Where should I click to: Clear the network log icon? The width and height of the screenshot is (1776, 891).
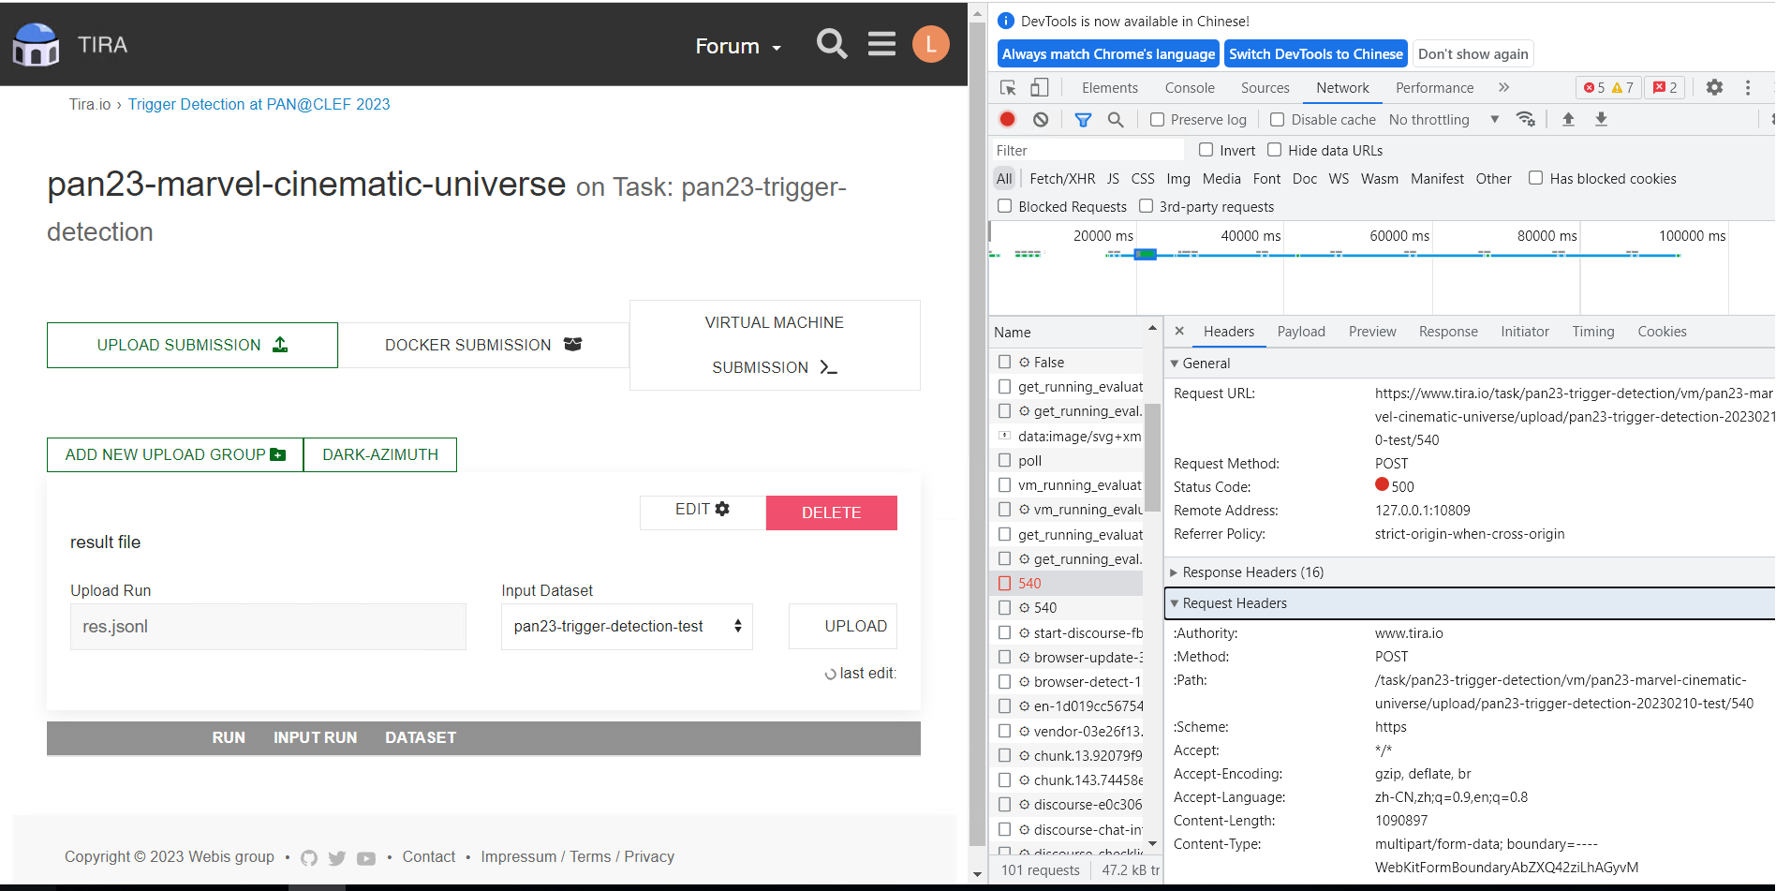click(1041, 119)
